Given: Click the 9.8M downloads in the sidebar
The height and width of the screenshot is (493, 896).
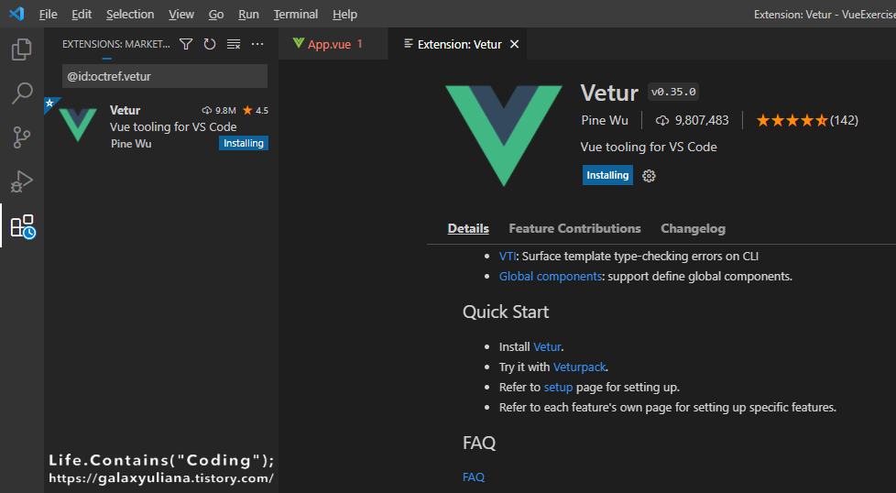Looking at the screenshot, I should pos(219,110).
